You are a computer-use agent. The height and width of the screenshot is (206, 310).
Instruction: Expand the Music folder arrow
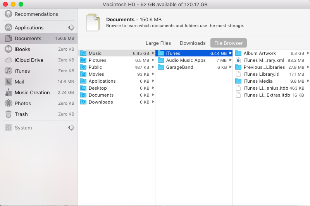(x=153, y=53)
